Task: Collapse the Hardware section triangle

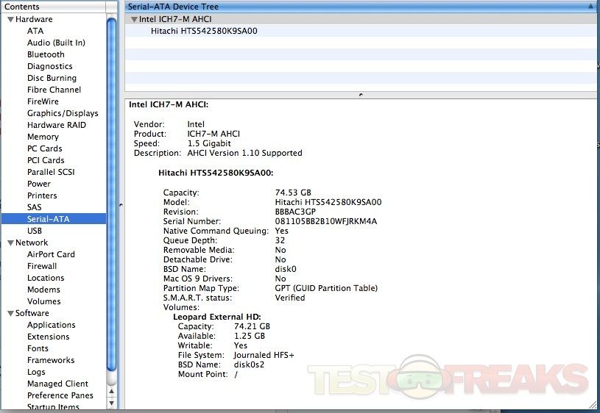Action: (11, 19)
